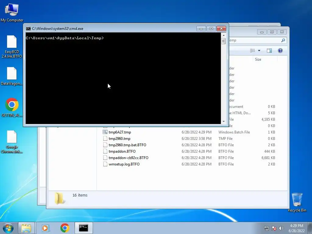312x234 pixels.
Task: Click the 'TMP File' type cell
Action: coord(225,139)
